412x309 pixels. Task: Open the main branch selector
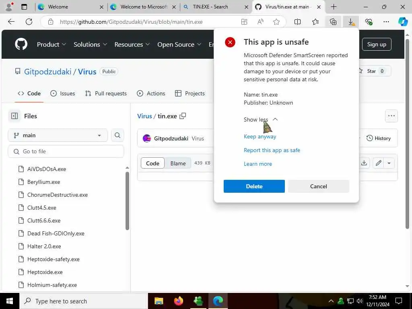click(58, 135)
